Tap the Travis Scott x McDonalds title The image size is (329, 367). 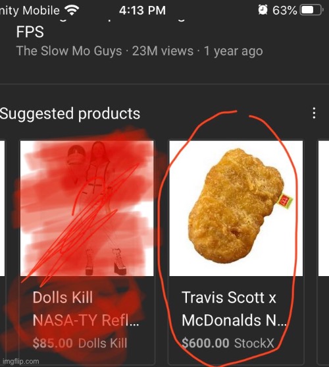234,308
